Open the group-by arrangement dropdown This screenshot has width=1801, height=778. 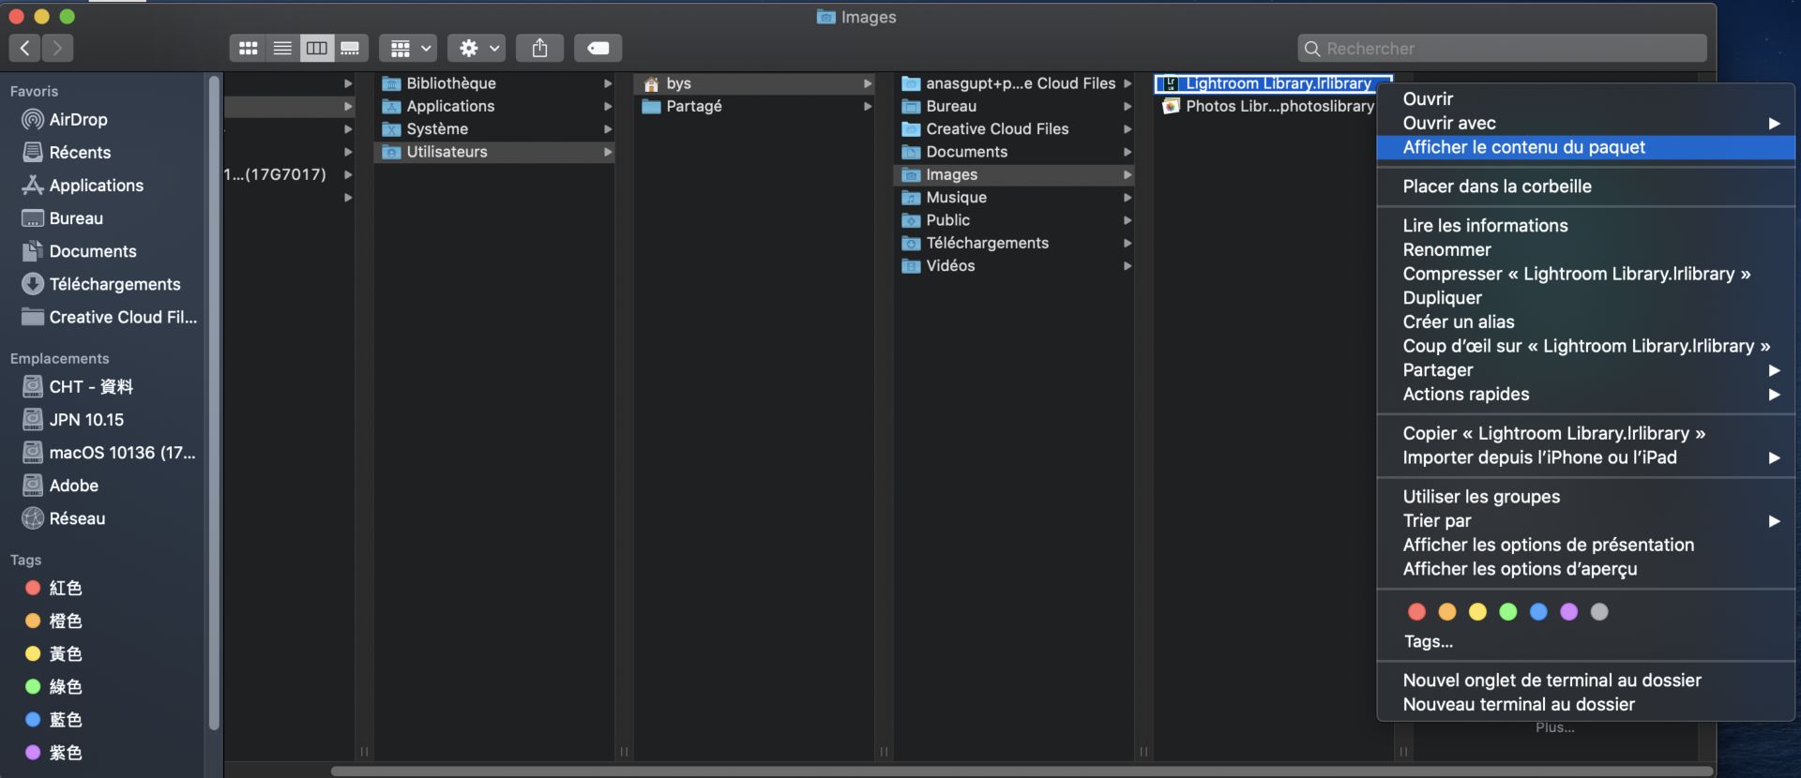[x=408, y=48]
